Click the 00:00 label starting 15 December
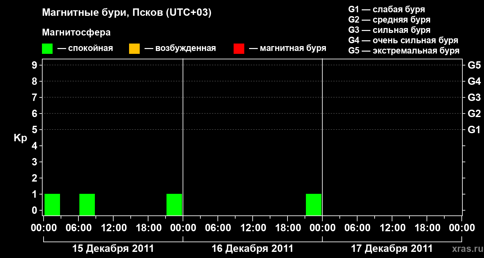This screenshot has width=484, height=258. [x=44, y=228]
